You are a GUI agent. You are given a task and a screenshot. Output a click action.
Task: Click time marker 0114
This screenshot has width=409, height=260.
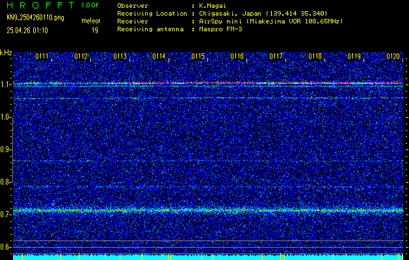click(x=159, y=56)
